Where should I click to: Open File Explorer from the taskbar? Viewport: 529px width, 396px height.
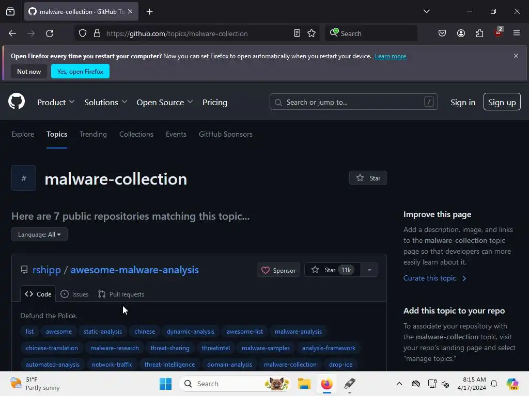tap(304, 384)
